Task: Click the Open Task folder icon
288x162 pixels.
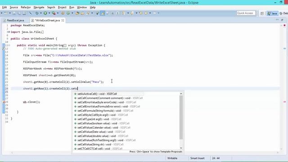Action: tap(82, 13)
